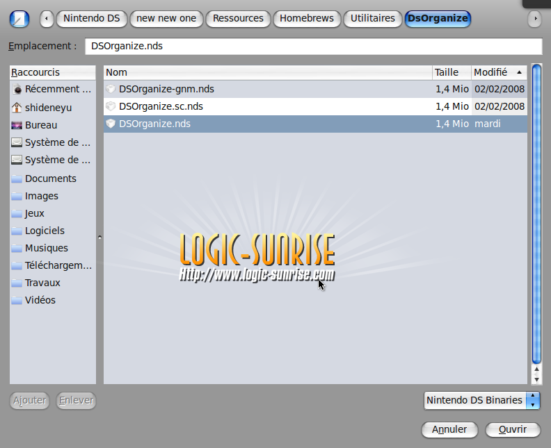Click the Logiciels folder icon
This screenshot has height=448, width=551.
click(x=17, y=231)
